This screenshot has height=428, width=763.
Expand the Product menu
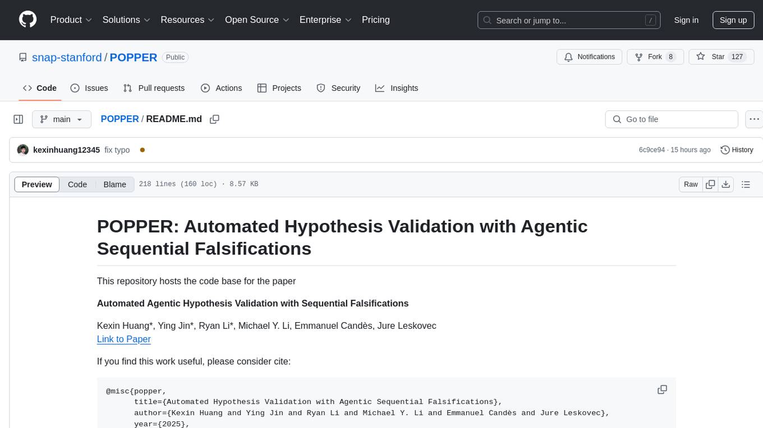coord(71,20)
